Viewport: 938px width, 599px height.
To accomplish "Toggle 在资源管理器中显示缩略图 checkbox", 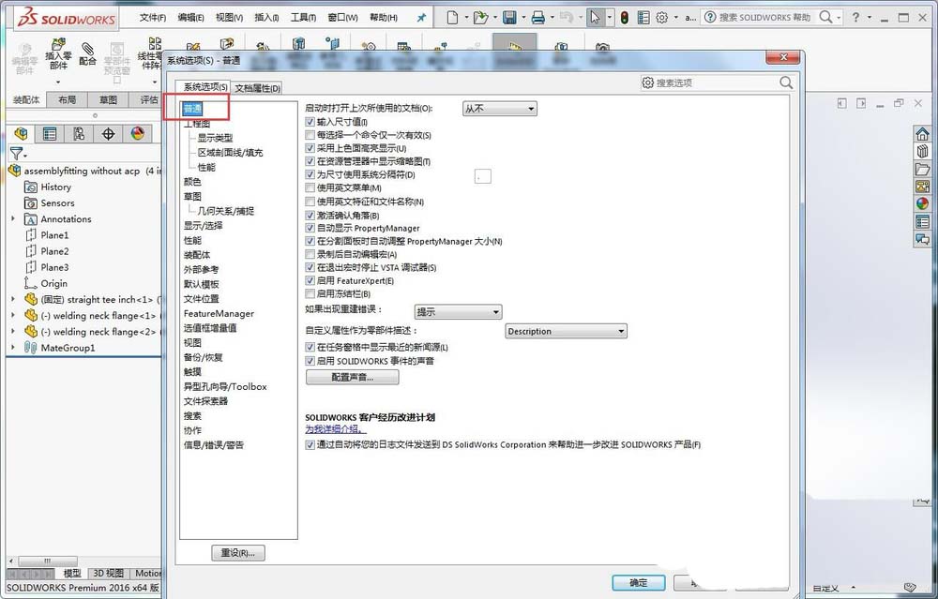I will tap(310, 161).
